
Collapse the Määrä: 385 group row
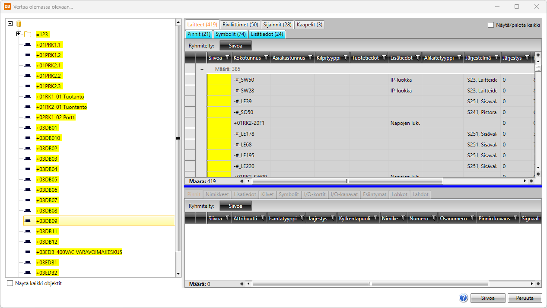point(201,69)
